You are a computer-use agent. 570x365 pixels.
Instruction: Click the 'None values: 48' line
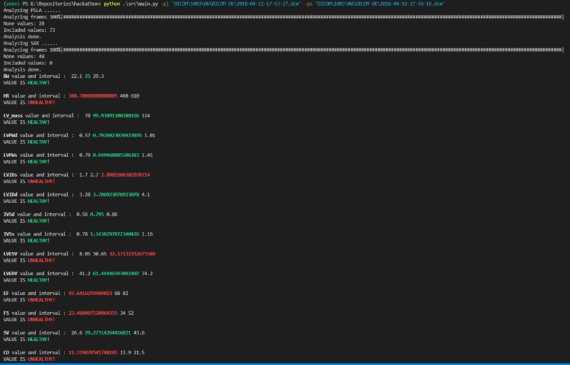coord(23,57)
